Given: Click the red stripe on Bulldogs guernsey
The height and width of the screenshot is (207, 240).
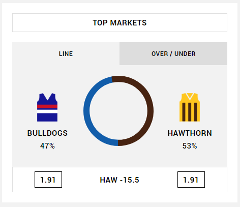Looking at the screenshot, I should (47, 107).
